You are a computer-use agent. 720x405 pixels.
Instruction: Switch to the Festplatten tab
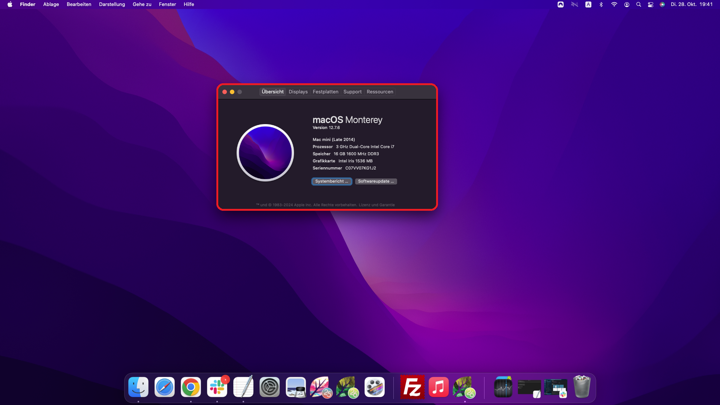[x=325, y=92]
